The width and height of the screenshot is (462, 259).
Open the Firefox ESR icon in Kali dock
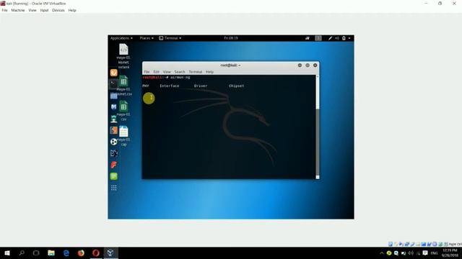coord(114,73)
